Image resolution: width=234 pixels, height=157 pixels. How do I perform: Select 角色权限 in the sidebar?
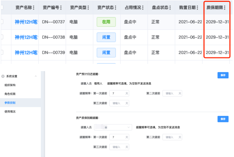click(10, 94)
